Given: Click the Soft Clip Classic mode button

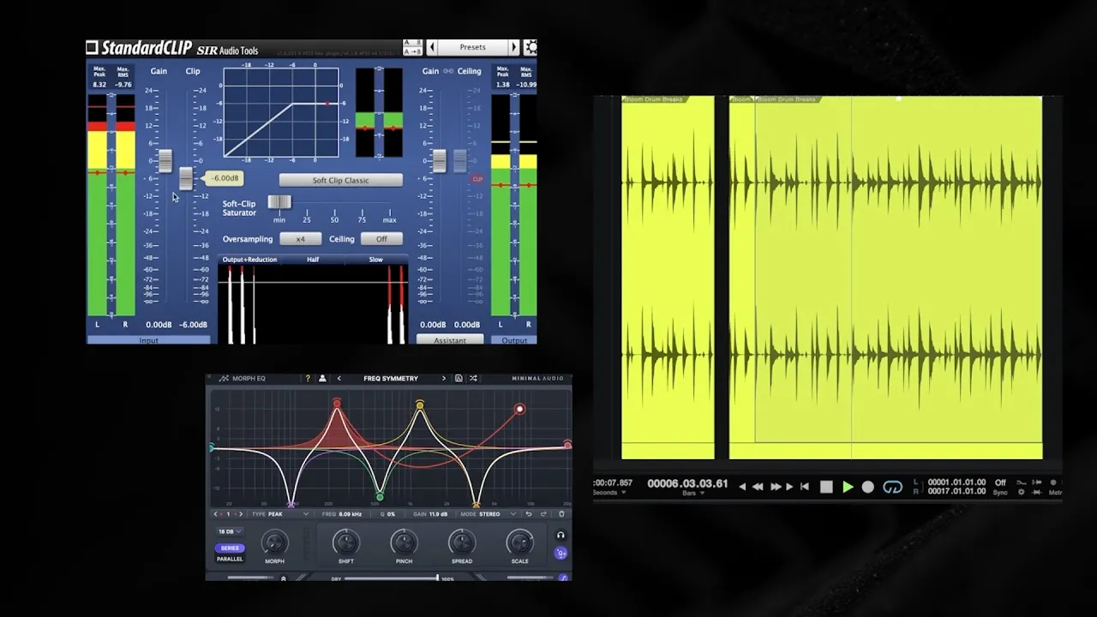Looking at the screenshot, I should click(340, 181).
